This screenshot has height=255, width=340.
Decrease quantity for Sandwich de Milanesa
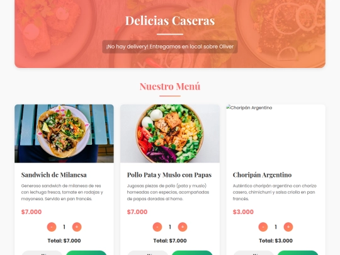tap(52, 227)
